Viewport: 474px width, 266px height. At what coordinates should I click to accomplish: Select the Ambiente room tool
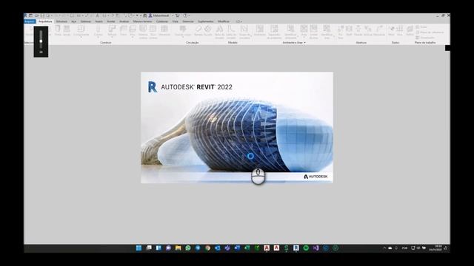click(x=259, y=30)
